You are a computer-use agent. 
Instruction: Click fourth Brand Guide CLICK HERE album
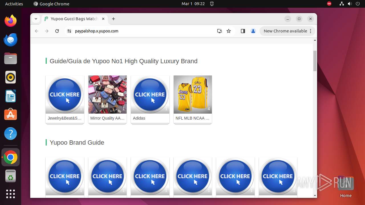coord(193,176)
